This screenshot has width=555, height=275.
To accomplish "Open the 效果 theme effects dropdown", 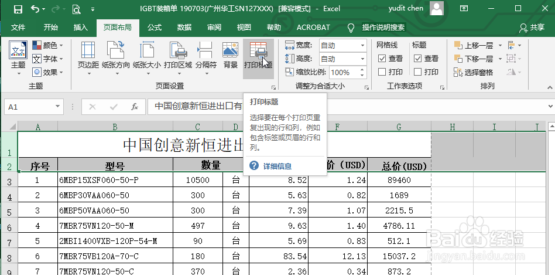I will [x=48, y=72].
